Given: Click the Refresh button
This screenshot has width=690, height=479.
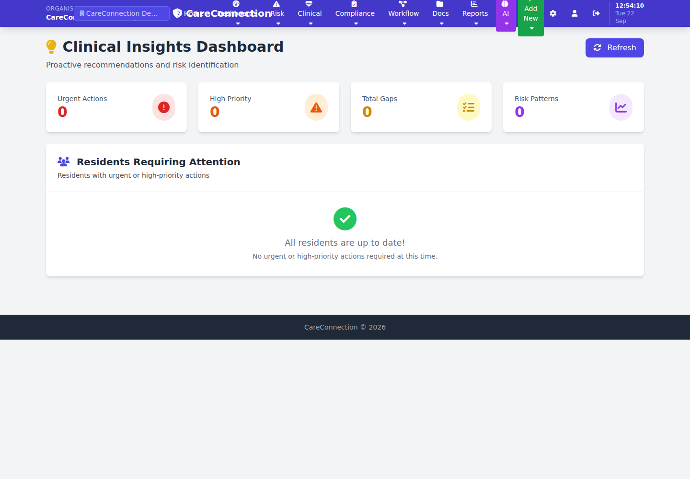Looking at the screenshot, I should tap(614, 48).
